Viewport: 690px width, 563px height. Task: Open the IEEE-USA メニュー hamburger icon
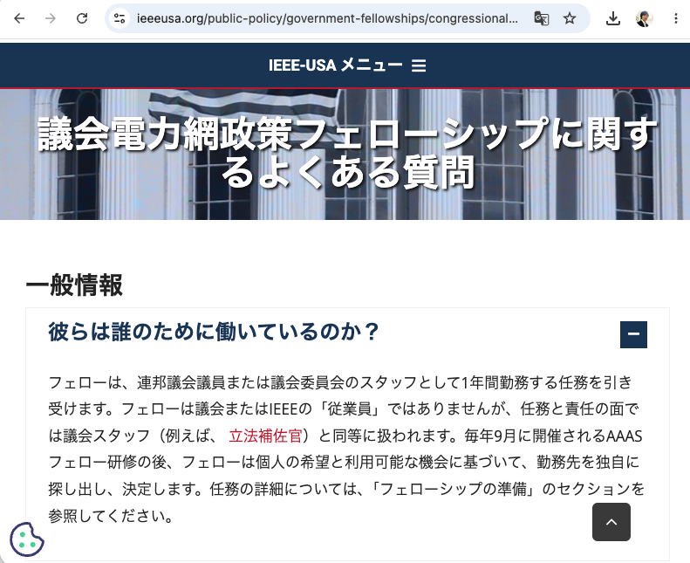point(419,66)
